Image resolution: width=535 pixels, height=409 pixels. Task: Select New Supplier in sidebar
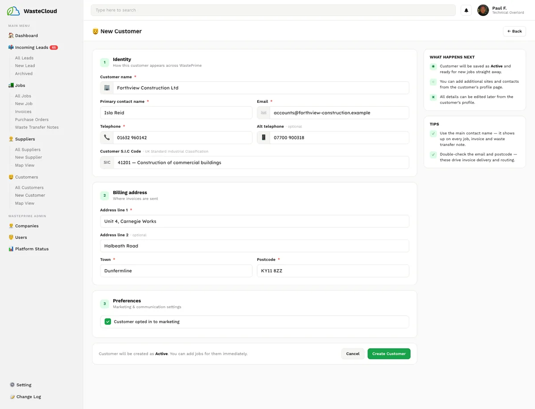[29, 158]
